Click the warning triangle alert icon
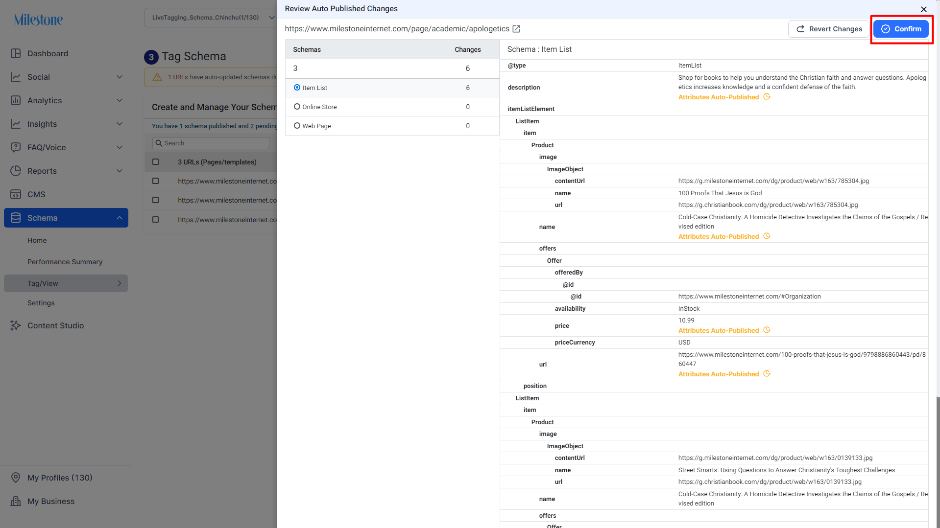Image resolution: width=940 pixels, height=528 pixels. click(157, 77)
